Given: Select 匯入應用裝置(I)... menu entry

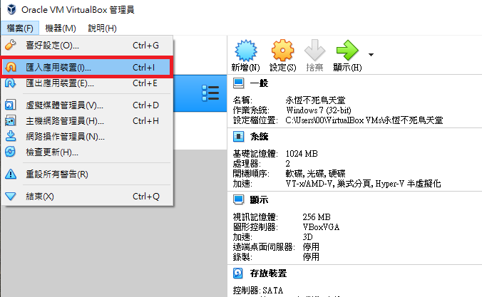Looking at the screenshot, I should 87,67.
